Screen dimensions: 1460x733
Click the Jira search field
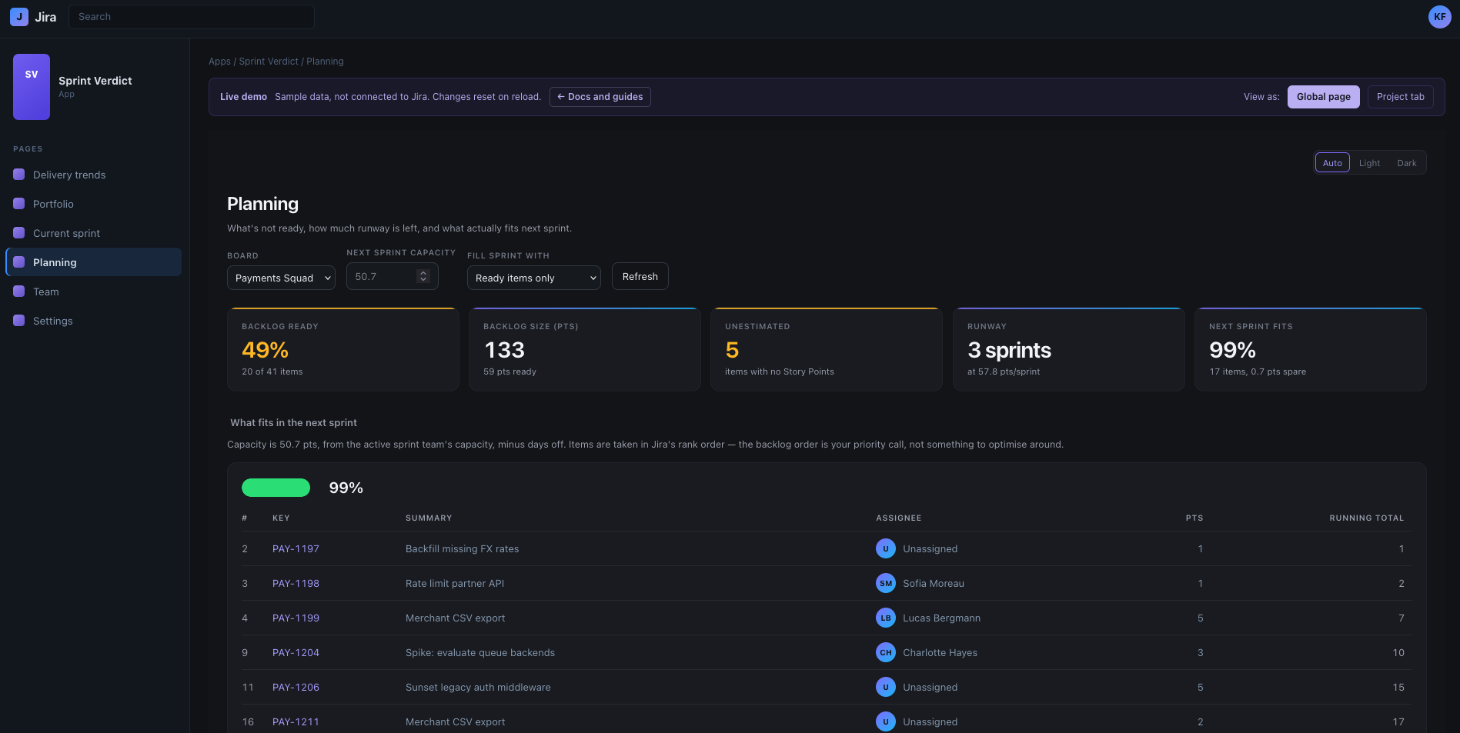[192, 17]
